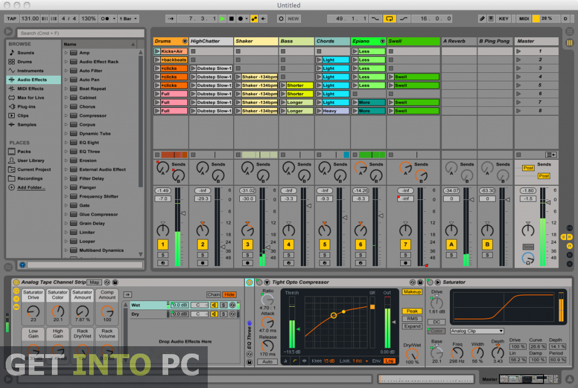Deactivate track 5 with its yellow number button
This screenshot has height=388, width=578.
324,245
